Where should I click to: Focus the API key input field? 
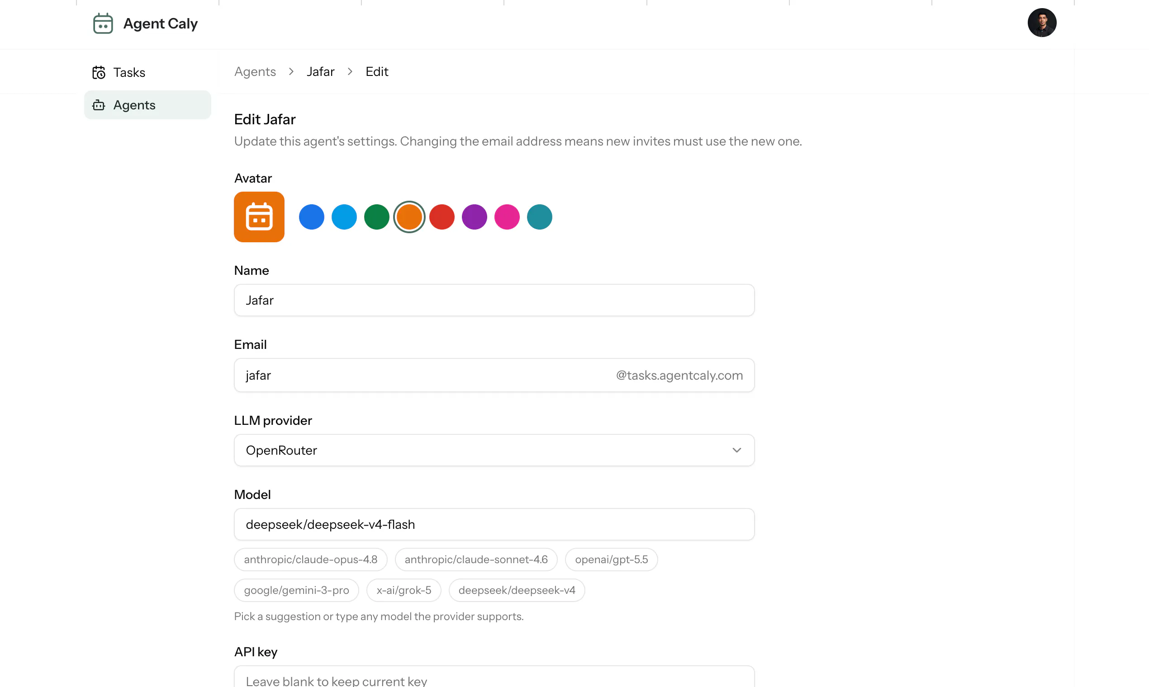pyautogui.click(x=494, y=677)
